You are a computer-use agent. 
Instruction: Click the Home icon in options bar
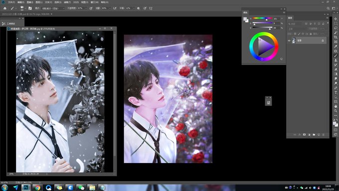[5, 8]
